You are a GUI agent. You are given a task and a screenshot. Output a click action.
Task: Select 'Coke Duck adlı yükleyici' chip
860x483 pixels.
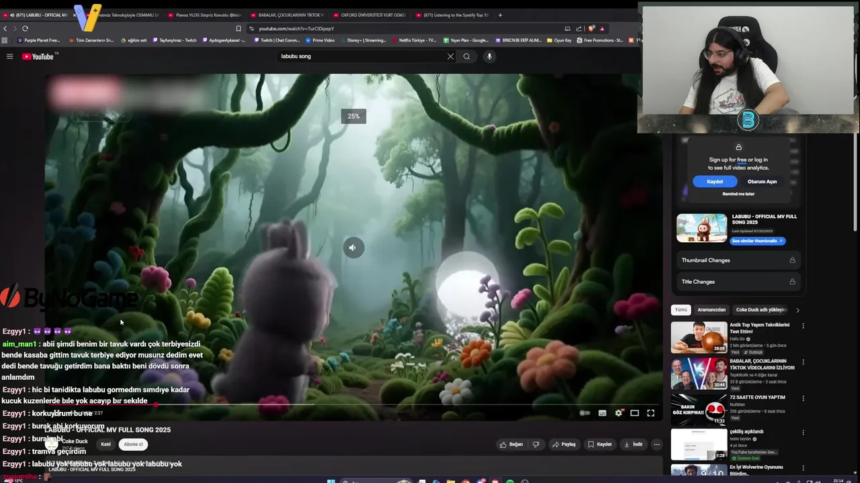[761, 310]
